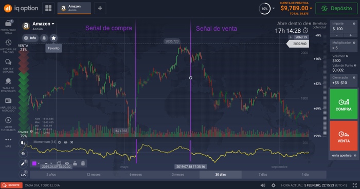Delete the drawing with trash icon
The image size is (360, 189).
click(83, 163)
